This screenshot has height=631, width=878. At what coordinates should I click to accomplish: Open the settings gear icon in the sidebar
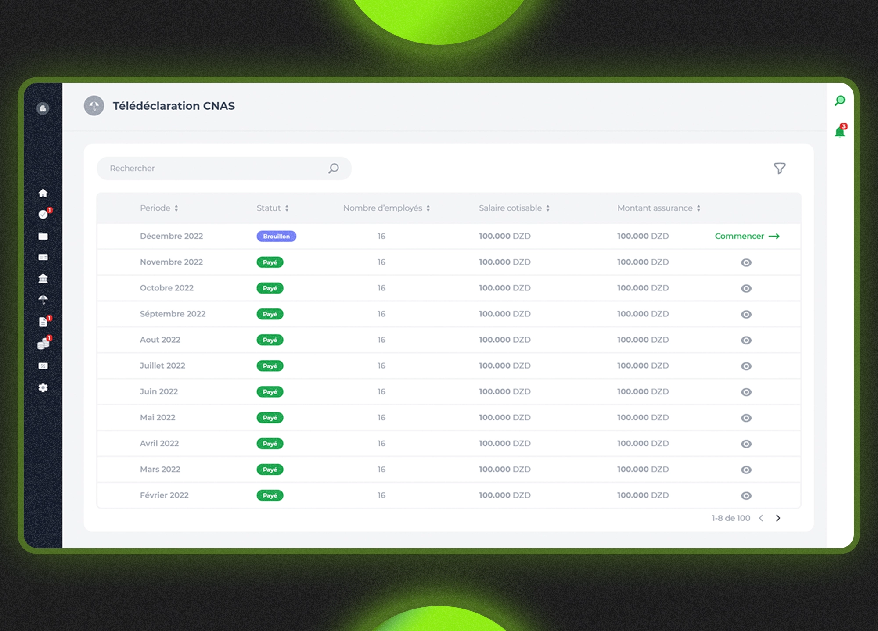pos(43,387)
